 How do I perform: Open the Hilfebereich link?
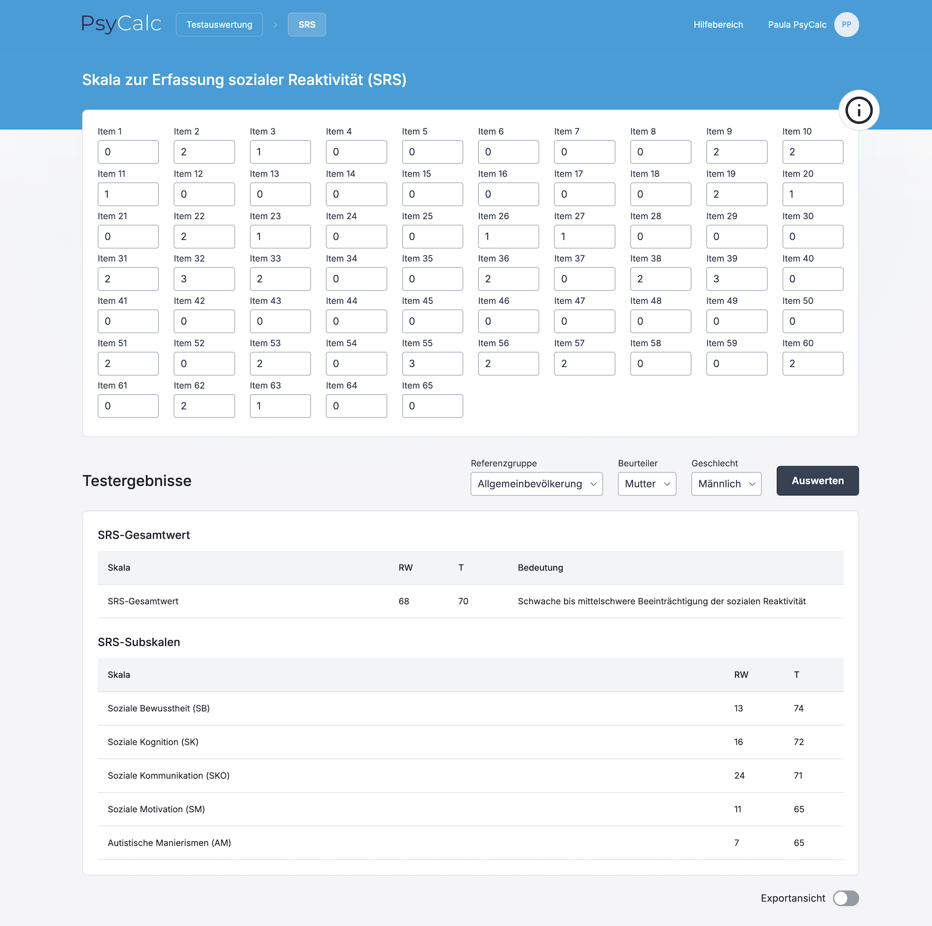pos(718,25)
